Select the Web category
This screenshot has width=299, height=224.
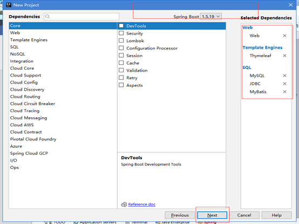point(63,33)
